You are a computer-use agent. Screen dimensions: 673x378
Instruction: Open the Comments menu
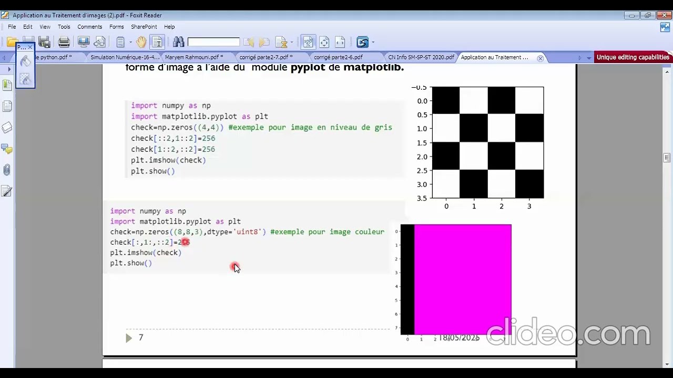[x=90, y=27]
